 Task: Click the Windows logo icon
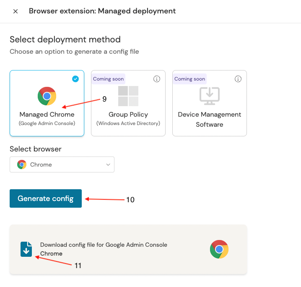[x=128, y=96]
